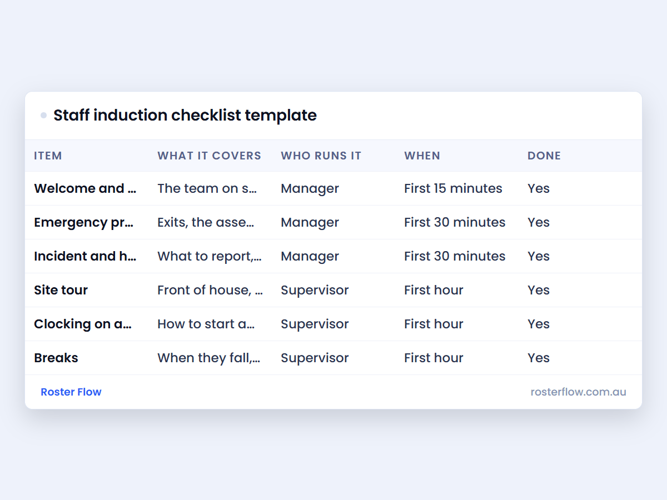Click 'Yes' in Breaks row
This screenshot has height=500, width=667.
click(539, 358)
